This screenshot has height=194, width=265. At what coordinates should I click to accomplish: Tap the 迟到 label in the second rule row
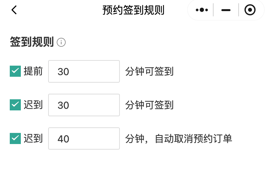pyautogui.click(x=33, y=105)
